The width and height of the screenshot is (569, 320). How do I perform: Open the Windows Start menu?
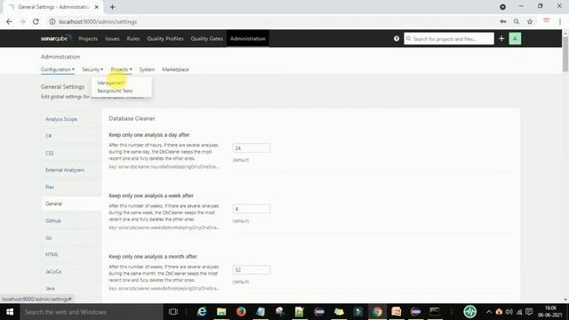[10, 312]
